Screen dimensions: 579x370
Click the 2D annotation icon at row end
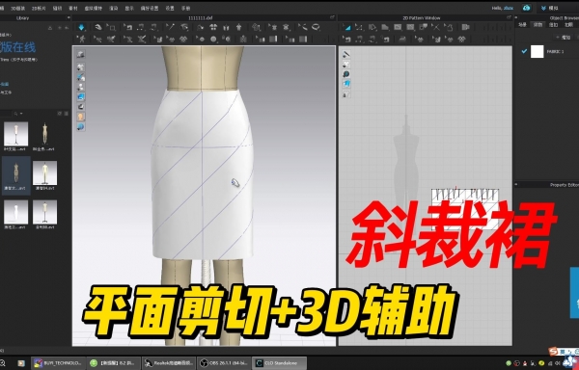pyautogui.click(x=466, y=27)
